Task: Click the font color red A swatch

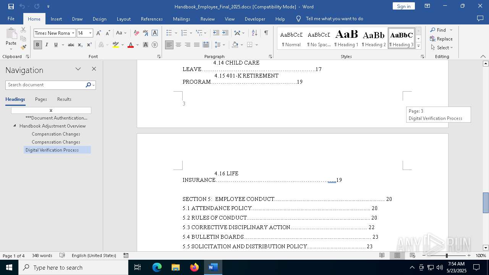Action: coord(131,45)
